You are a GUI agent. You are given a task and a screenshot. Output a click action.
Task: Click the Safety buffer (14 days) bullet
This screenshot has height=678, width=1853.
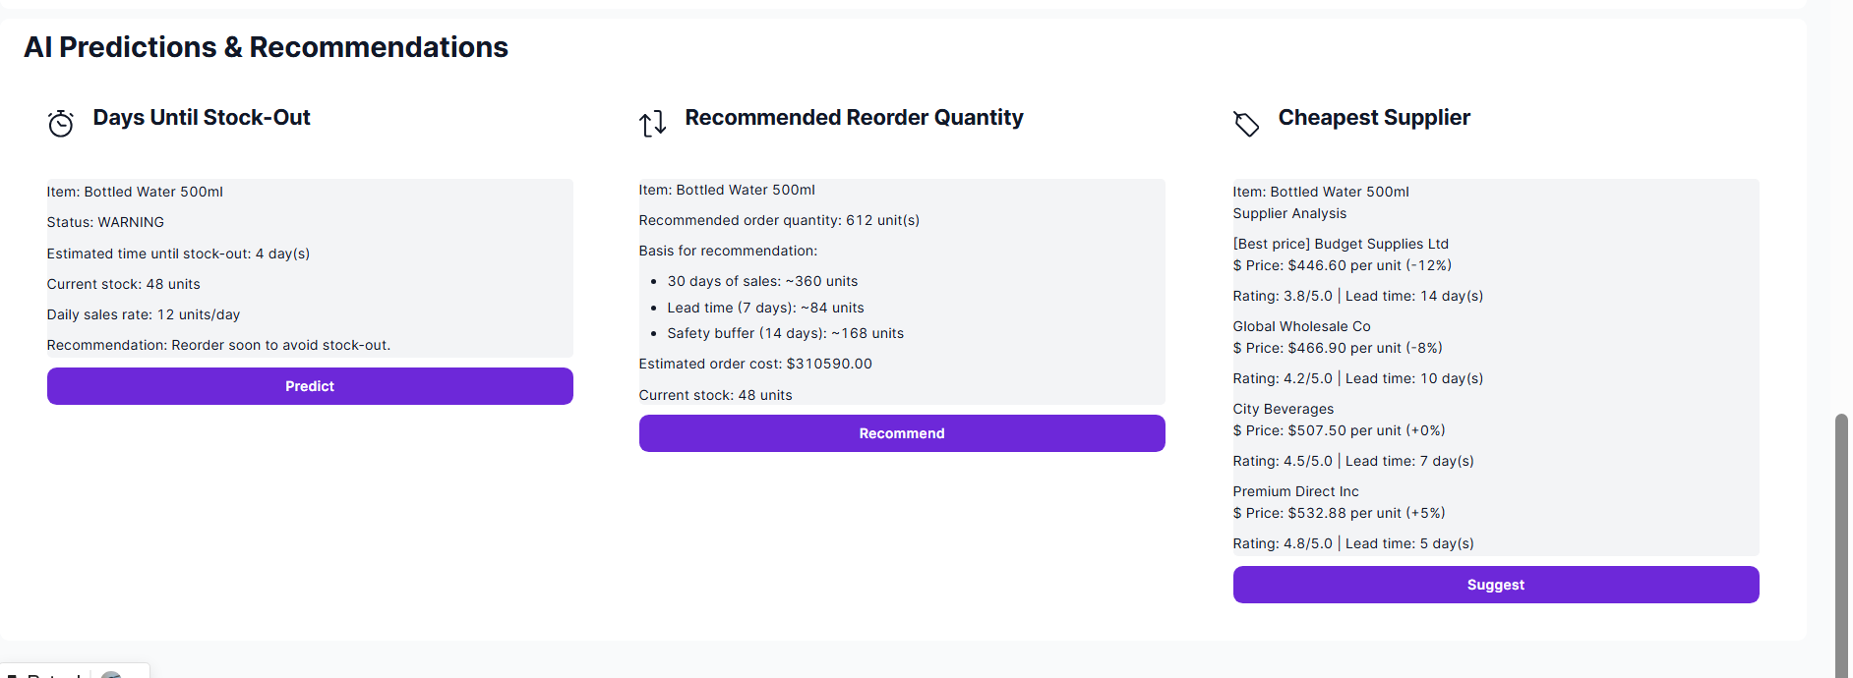click(x=785, y=334)
